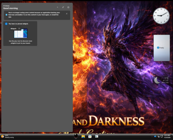Open the New York weather gadget
The image size is (173, 140).
point(162,80)
